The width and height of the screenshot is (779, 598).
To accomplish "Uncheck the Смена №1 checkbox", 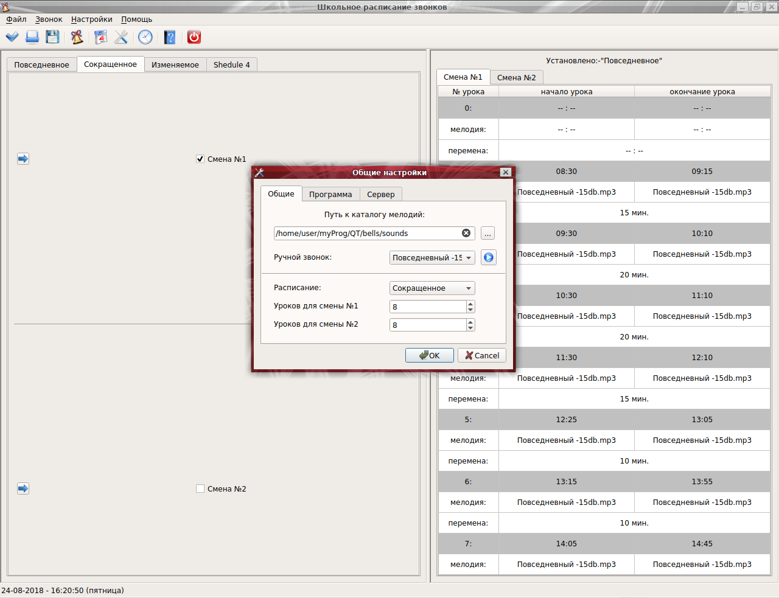I will (x=200, y=159).
